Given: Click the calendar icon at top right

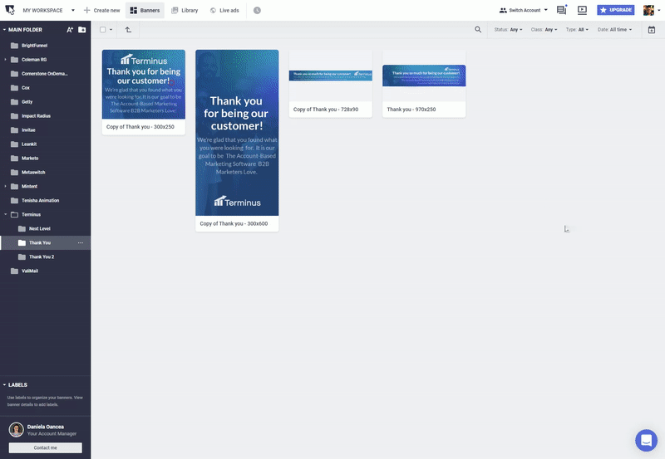Looking at the screenshot, I should coord(652,30).
